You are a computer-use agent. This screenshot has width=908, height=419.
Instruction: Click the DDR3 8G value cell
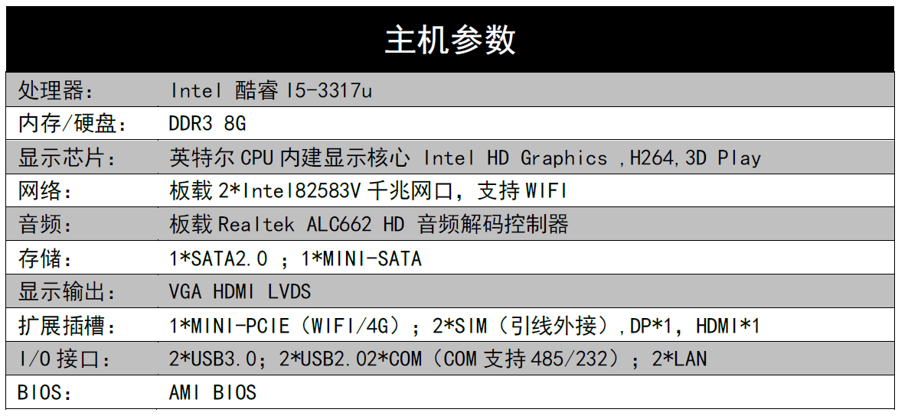point(526,123)
